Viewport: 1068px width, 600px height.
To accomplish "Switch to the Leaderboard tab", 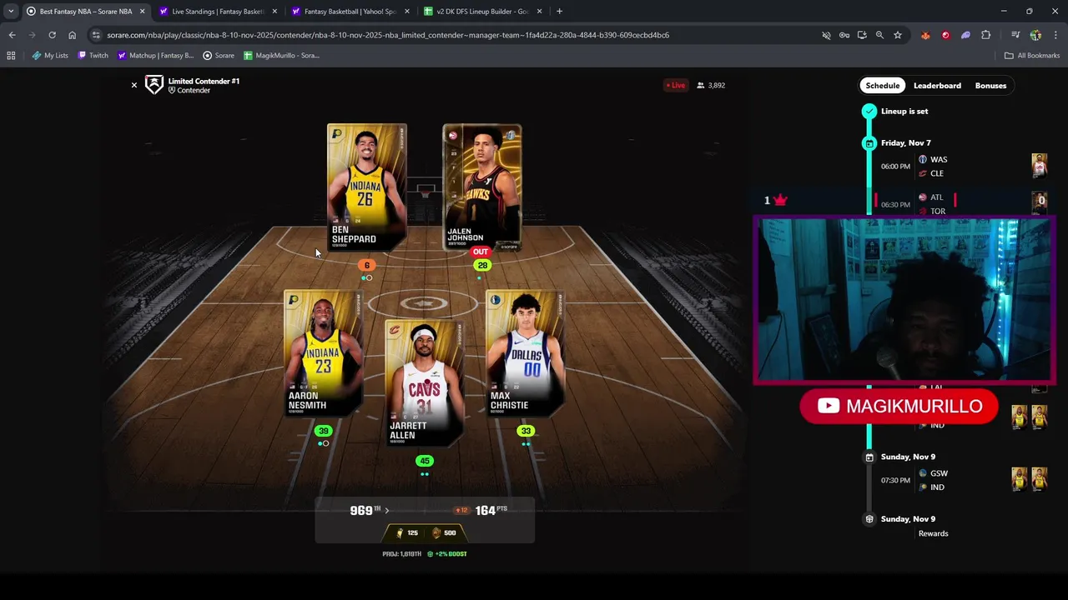I will (x=937, y=85).
